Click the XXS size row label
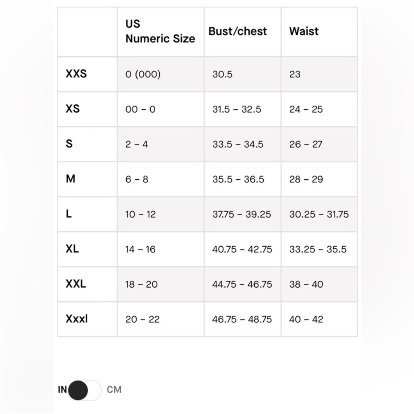 [x=76, y=74]
